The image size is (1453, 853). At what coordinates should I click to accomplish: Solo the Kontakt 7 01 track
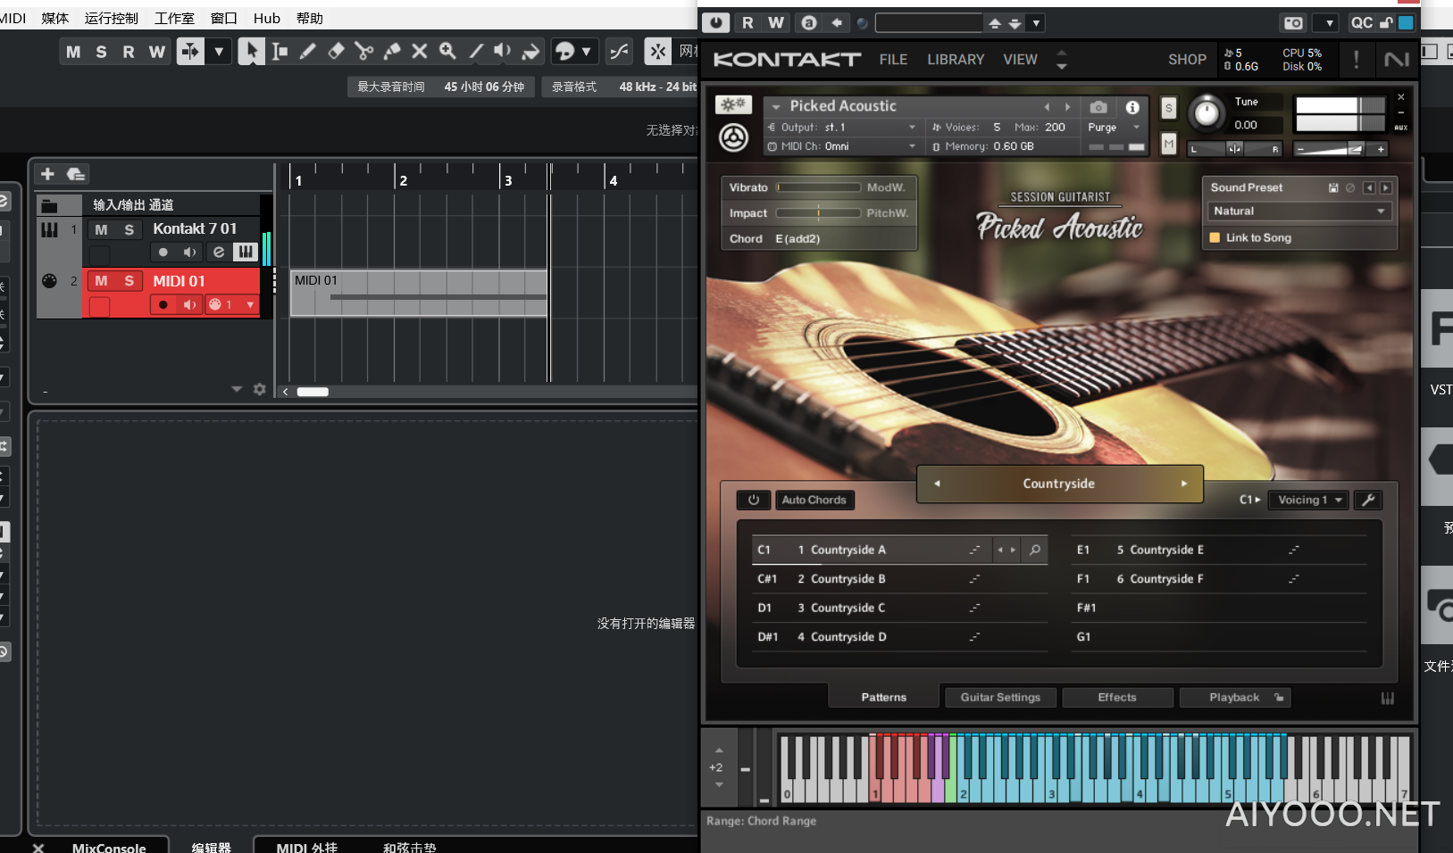pyautogui.click(x=129, y=229)
